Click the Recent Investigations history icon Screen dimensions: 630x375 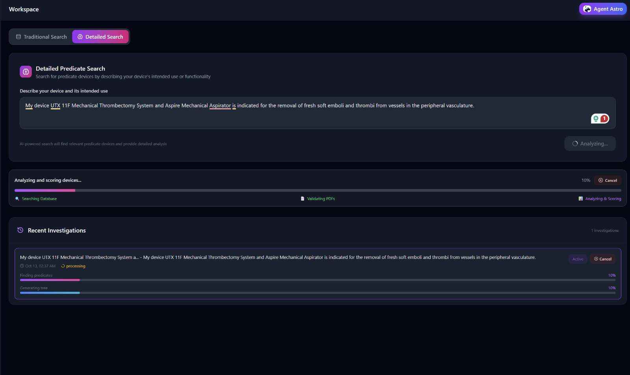20,230
